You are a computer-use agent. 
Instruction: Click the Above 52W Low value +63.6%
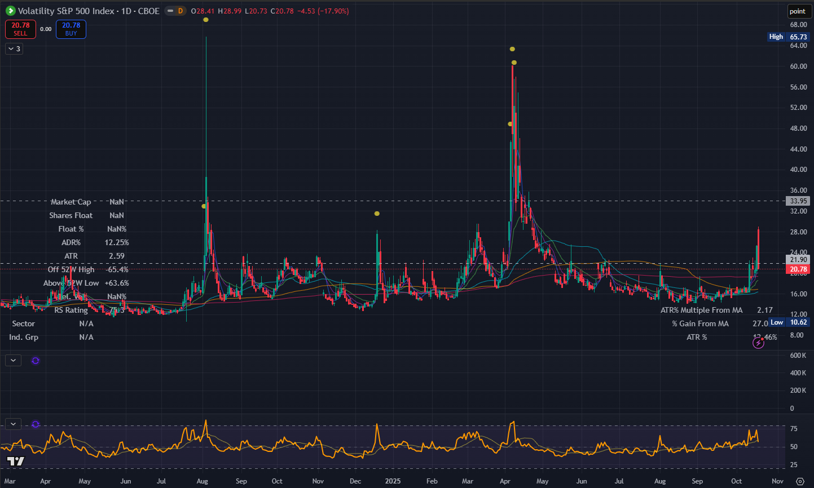[117, 283]
